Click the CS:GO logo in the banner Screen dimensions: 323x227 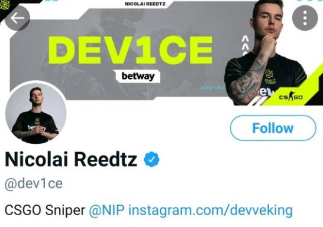291,96
